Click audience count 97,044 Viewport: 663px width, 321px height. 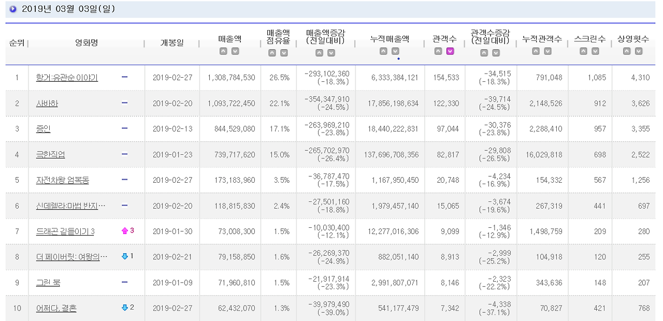(448, 129)
